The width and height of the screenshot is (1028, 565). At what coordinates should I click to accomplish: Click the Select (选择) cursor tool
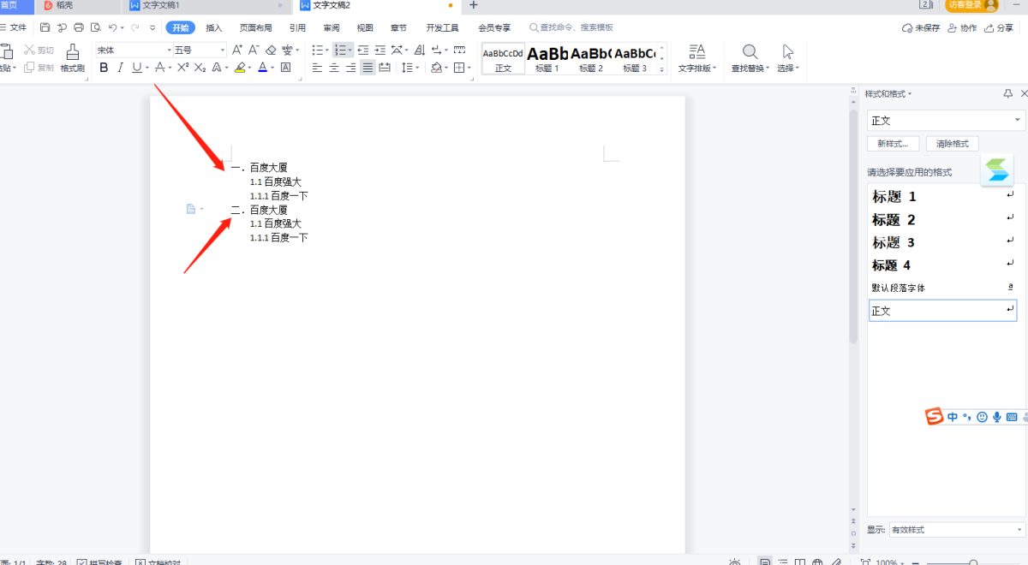787,57
